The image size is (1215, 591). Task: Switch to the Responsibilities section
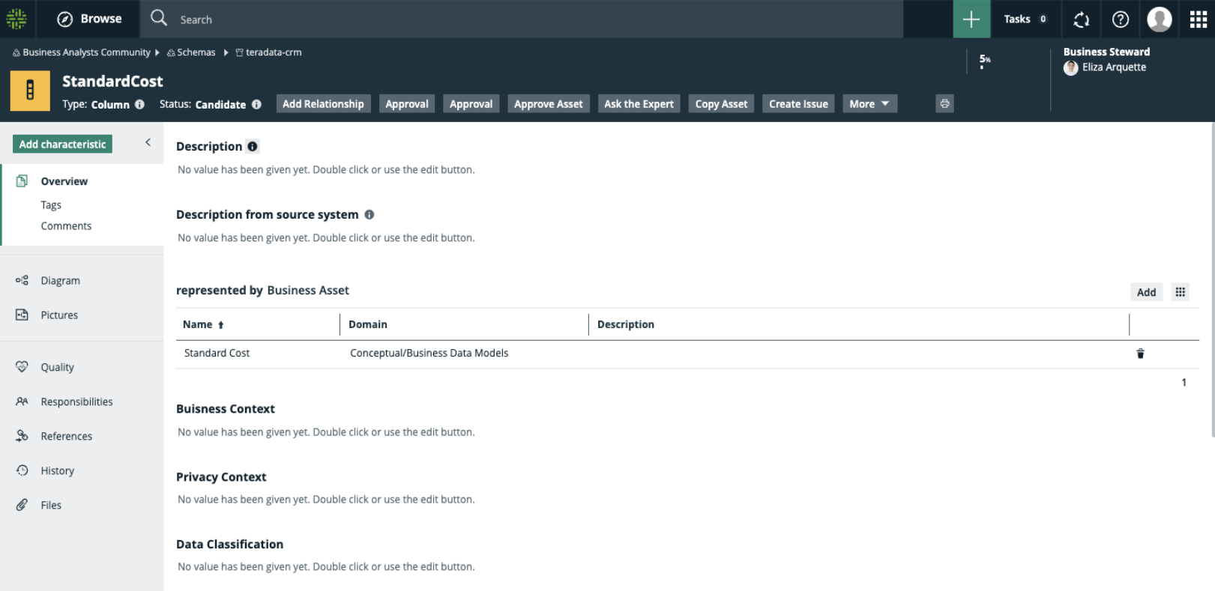(76, 402)
